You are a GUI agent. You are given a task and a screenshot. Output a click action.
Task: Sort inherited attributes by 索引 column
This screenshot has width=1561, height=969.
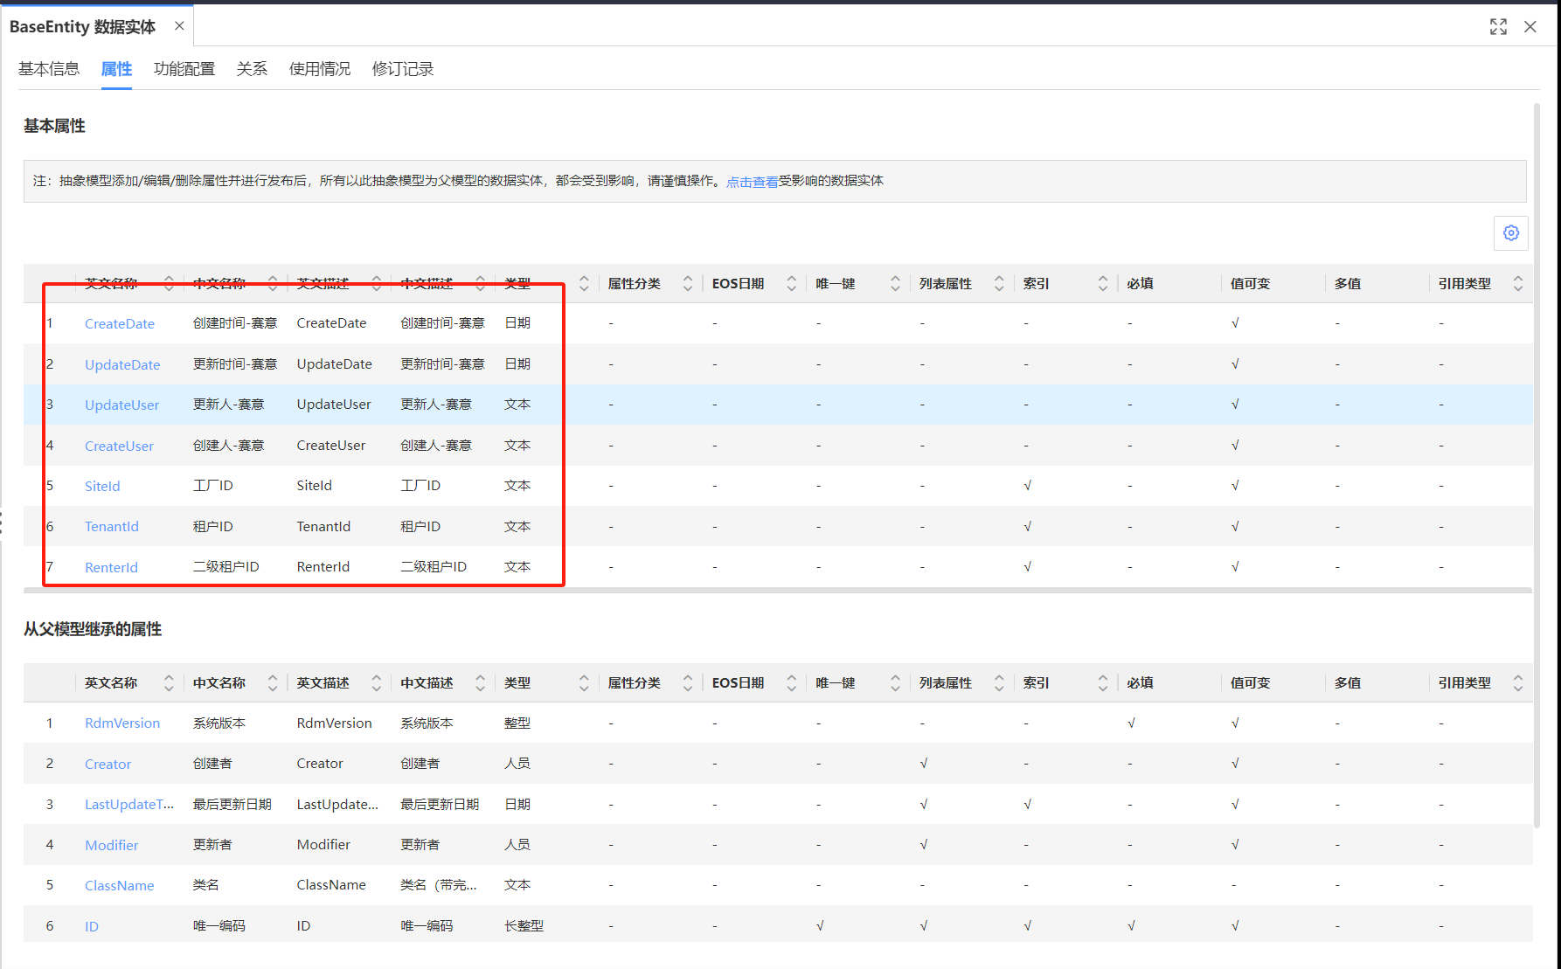point(1102,683)
